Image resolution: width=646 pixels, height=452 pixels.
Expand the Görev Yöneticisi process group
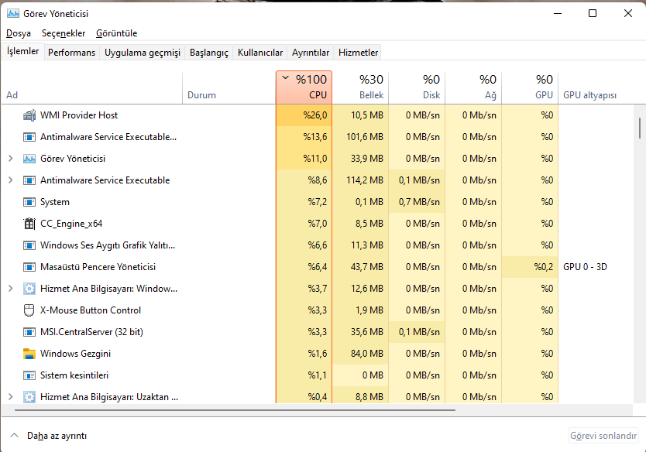point(11,159)
